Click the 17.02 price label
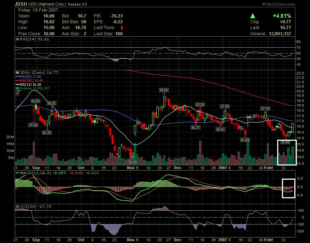This screenshot has width=310, height=243. click(33, 125)
